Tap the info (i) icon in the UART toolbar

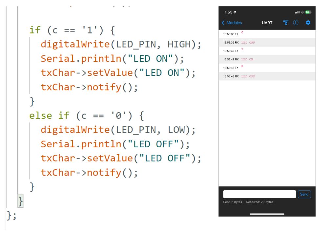(x=296, y=23)
